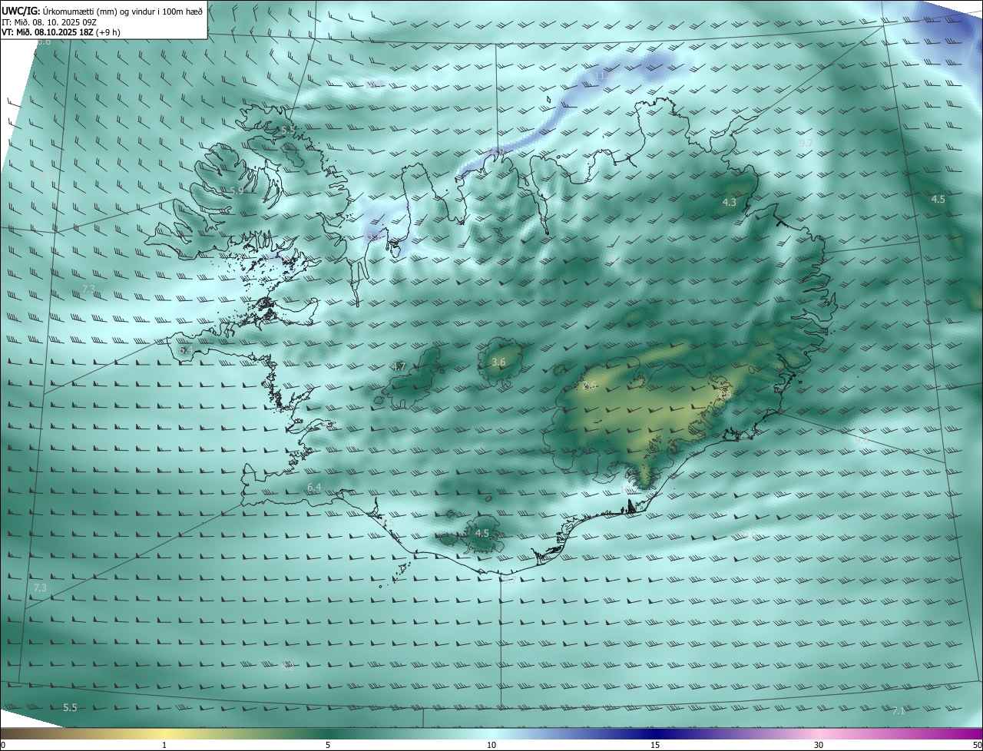The width and height of the screenshot is (983, 751).
Task: Click the 4.5 label on Mýrdalsjökull glacier
Action: (x=482, y=533)
